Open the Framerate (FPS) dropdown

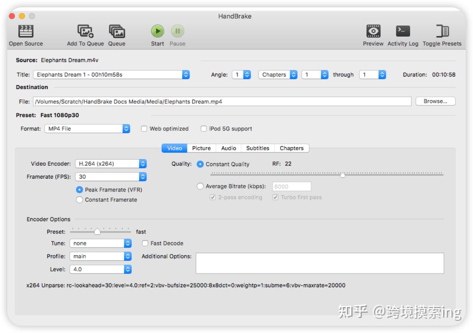111,177
